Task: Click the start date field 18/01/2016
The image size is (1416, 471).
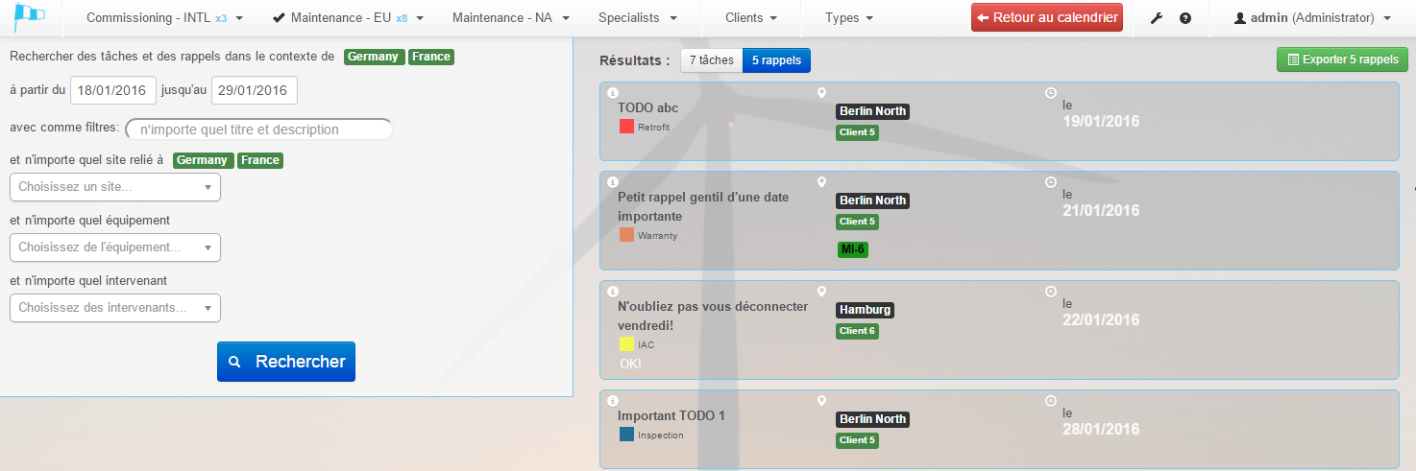Action: tap(113, 91)
